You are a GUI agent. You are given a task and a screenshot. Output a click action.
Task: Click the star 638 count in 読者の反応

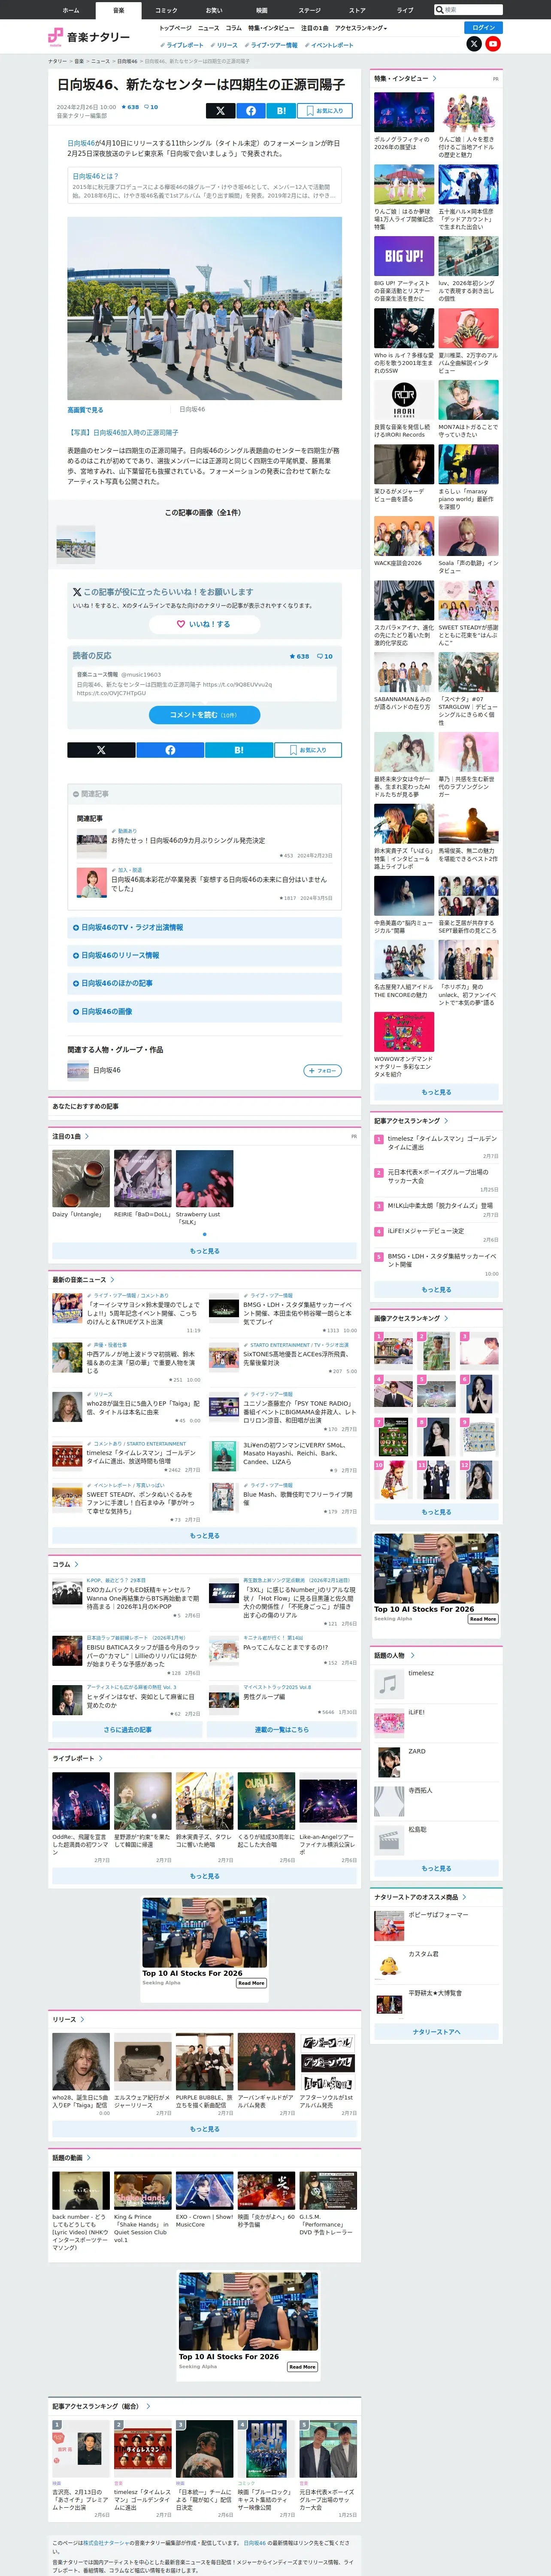[299, 657]
